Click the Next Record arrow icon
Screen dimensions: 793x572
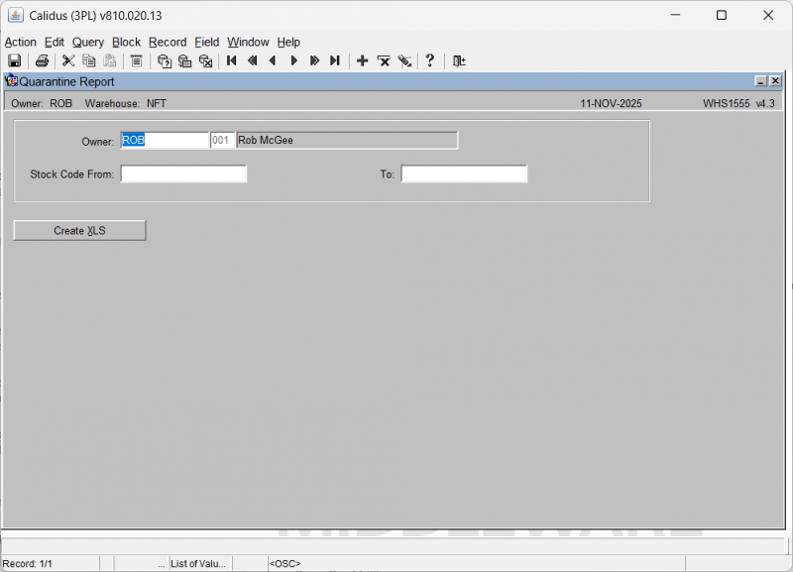point(293,60)
